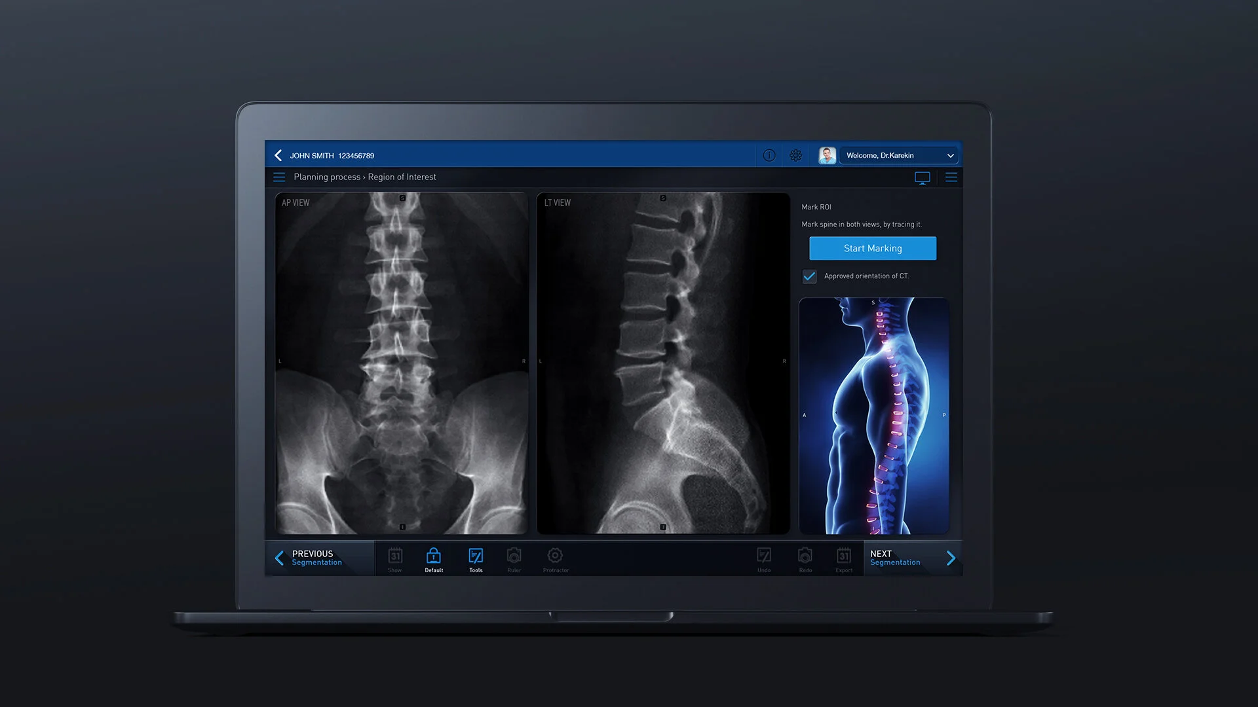1258x707 pixels.
Task: Click Planning process breadcrumb
Action: 326,177
